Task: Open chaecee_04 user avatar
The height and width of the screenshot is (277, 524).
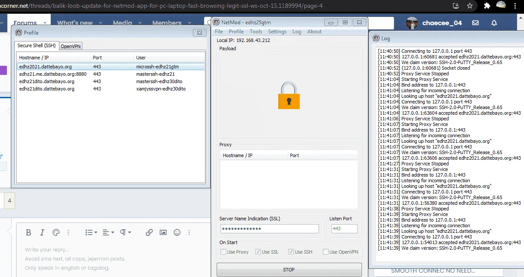Action: (x=412, y=23)
